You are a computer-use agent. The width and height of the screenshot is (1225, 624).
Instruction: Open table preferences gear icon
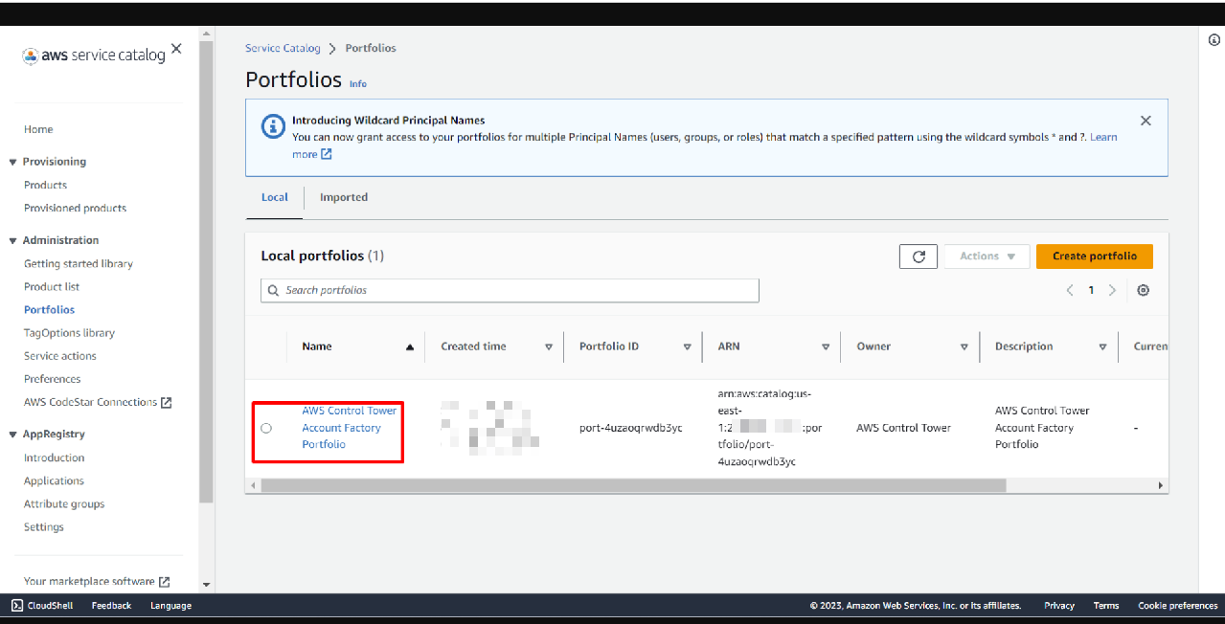pyautogui.click(x=1143, y=291)
